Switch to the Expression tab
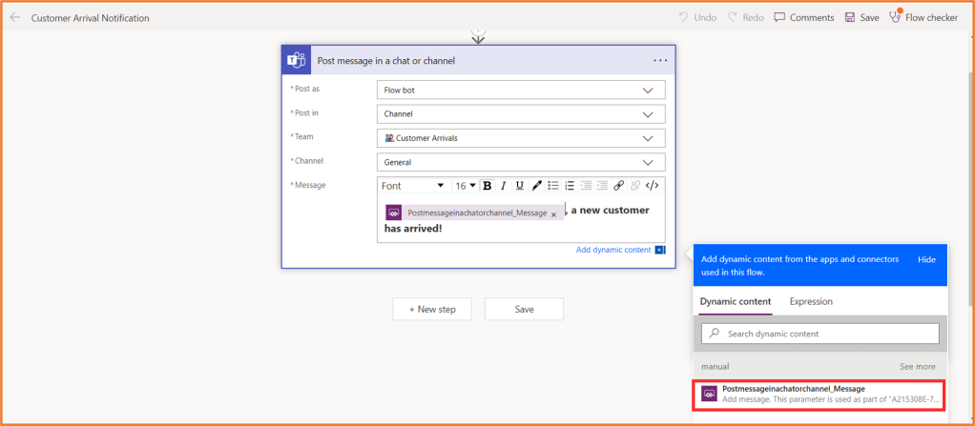975x426 pixels. pyautogui.click(x=811, y=301)
